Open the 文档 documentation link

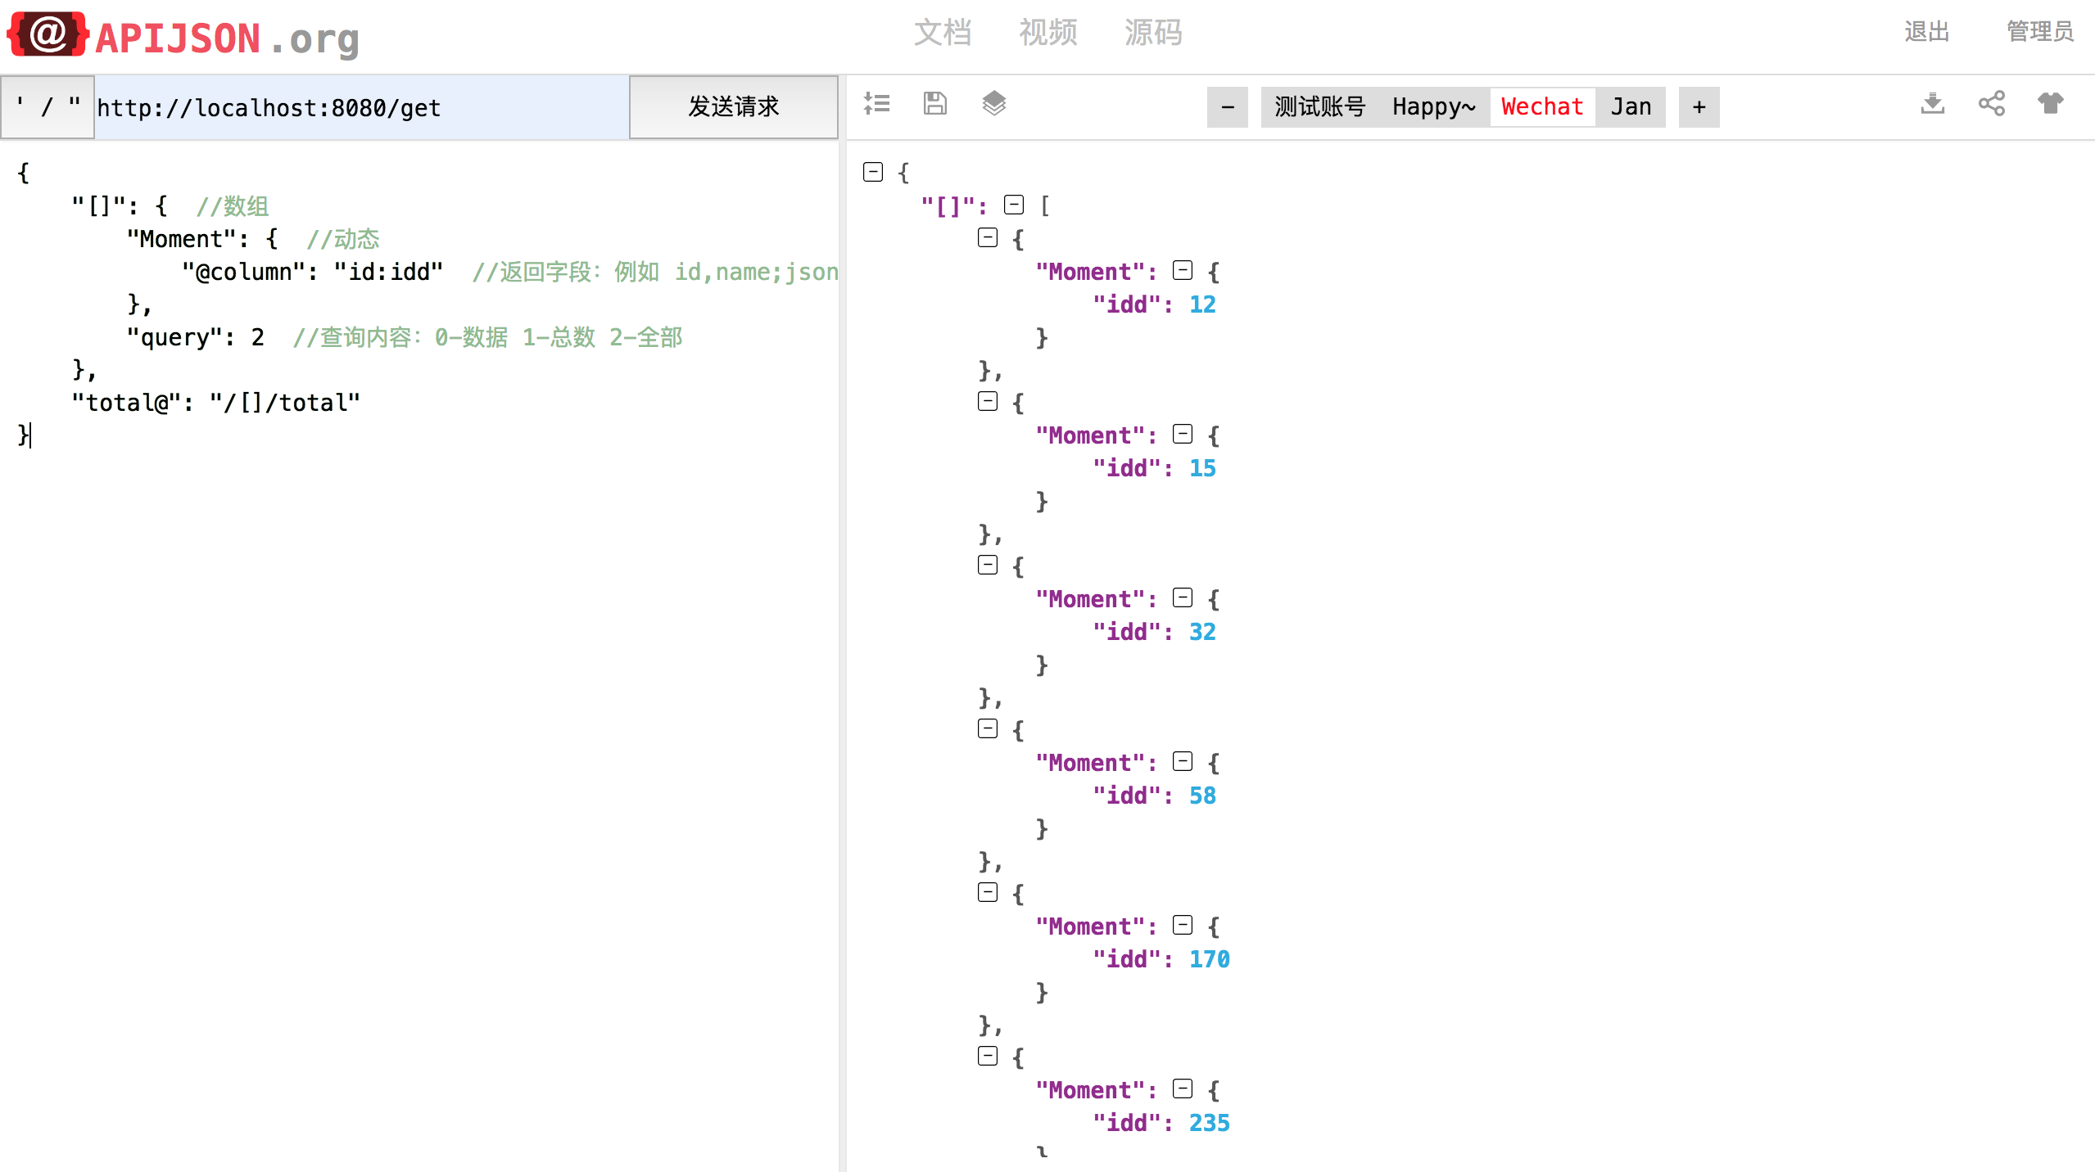point(943,33)
